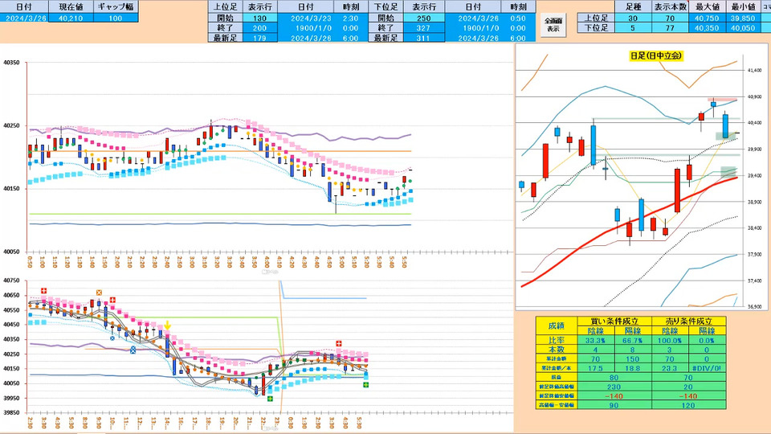Select the 最小値 cell 40,050

tap(743, 28)
